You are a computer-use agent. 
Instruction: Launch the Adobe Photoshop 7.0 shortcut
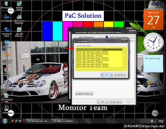[7, 85]
